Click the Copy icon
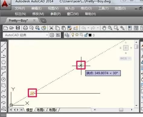Image resolution: width=143 pixels, height=117 pixels. (x=57, y=28)
